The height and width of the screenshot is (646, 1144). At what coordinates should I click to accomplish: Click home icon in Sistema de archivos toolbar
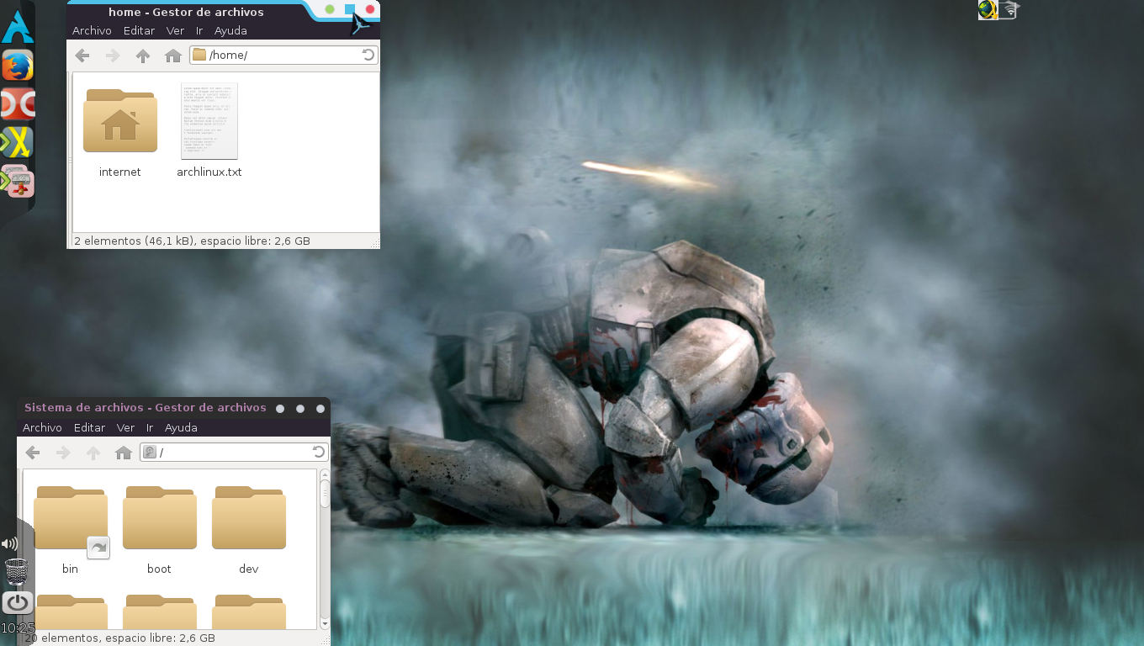[x=124, y=453]
